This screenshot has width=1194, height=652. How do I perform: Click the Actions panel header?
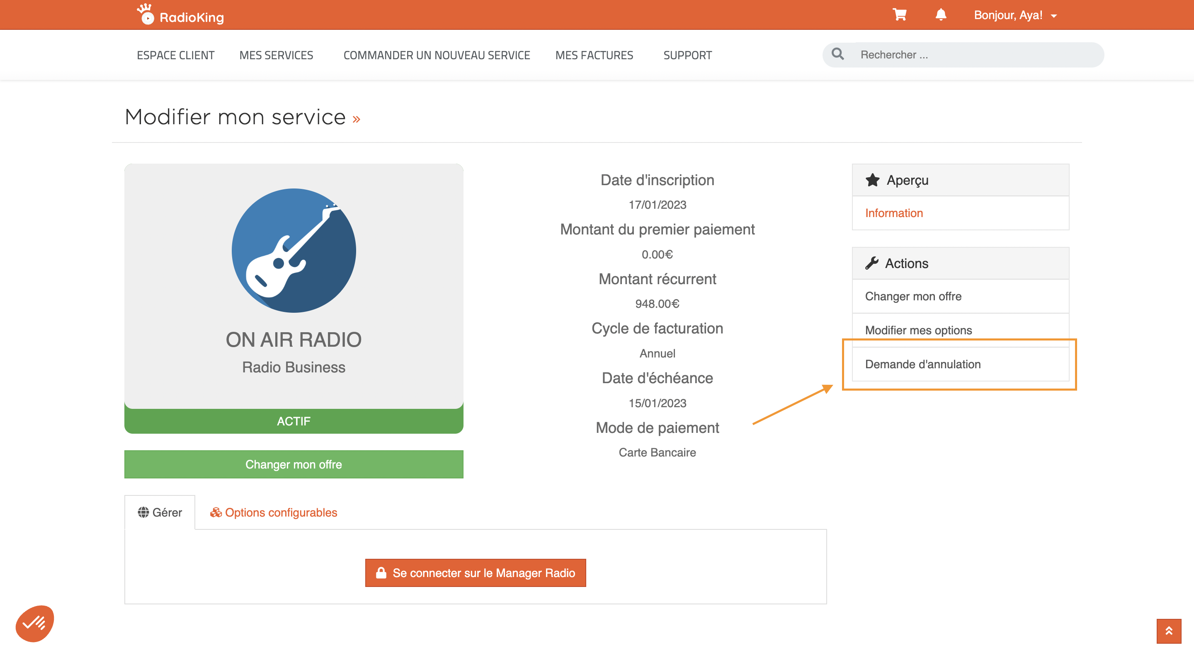point(961,263)
